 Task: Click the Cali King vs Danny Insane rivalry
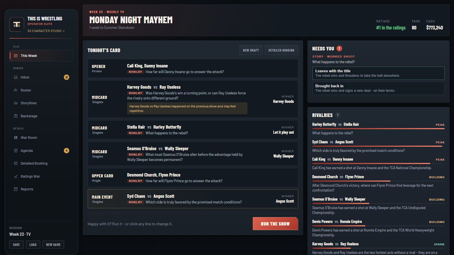378,163
